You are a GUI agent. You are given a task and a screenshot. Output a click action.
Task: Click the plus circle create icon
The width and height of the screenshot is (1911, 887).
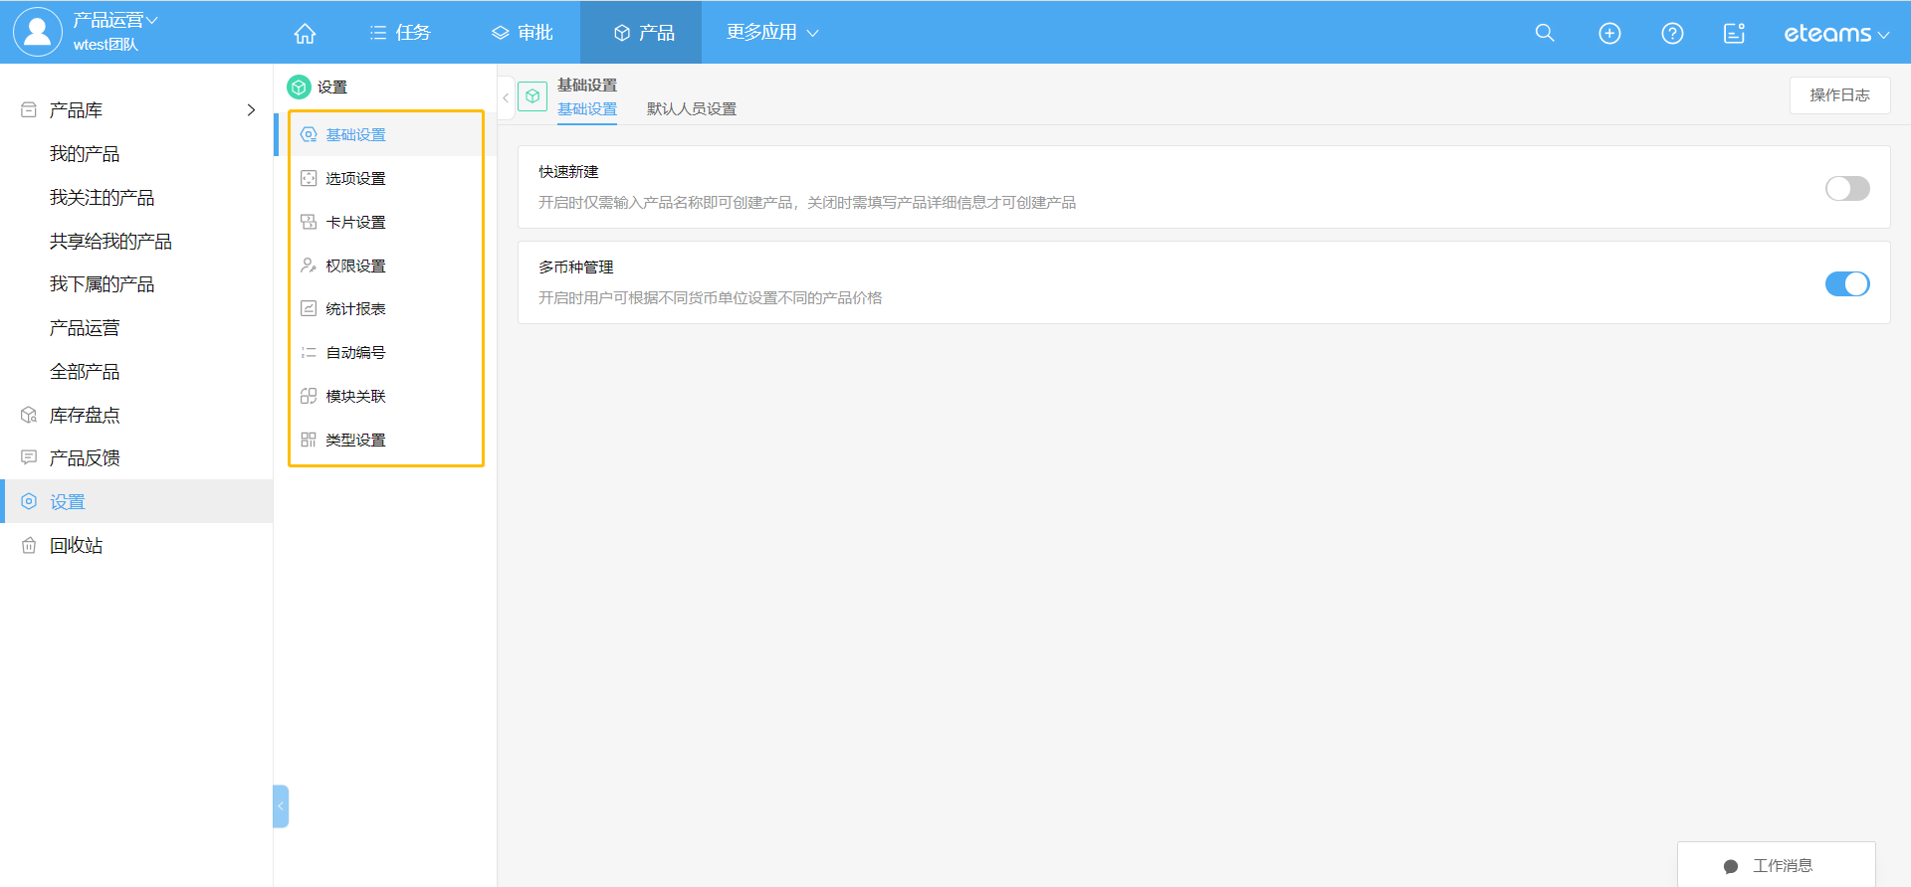click(x=1609, y=33)
